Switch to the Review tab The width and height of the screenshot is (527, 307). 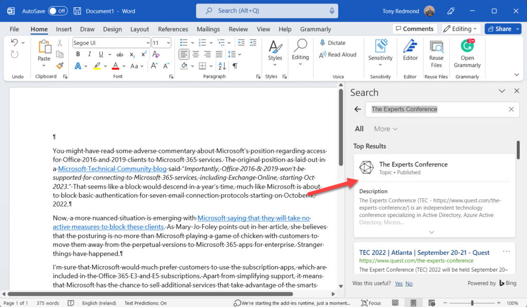pos(238,29)
